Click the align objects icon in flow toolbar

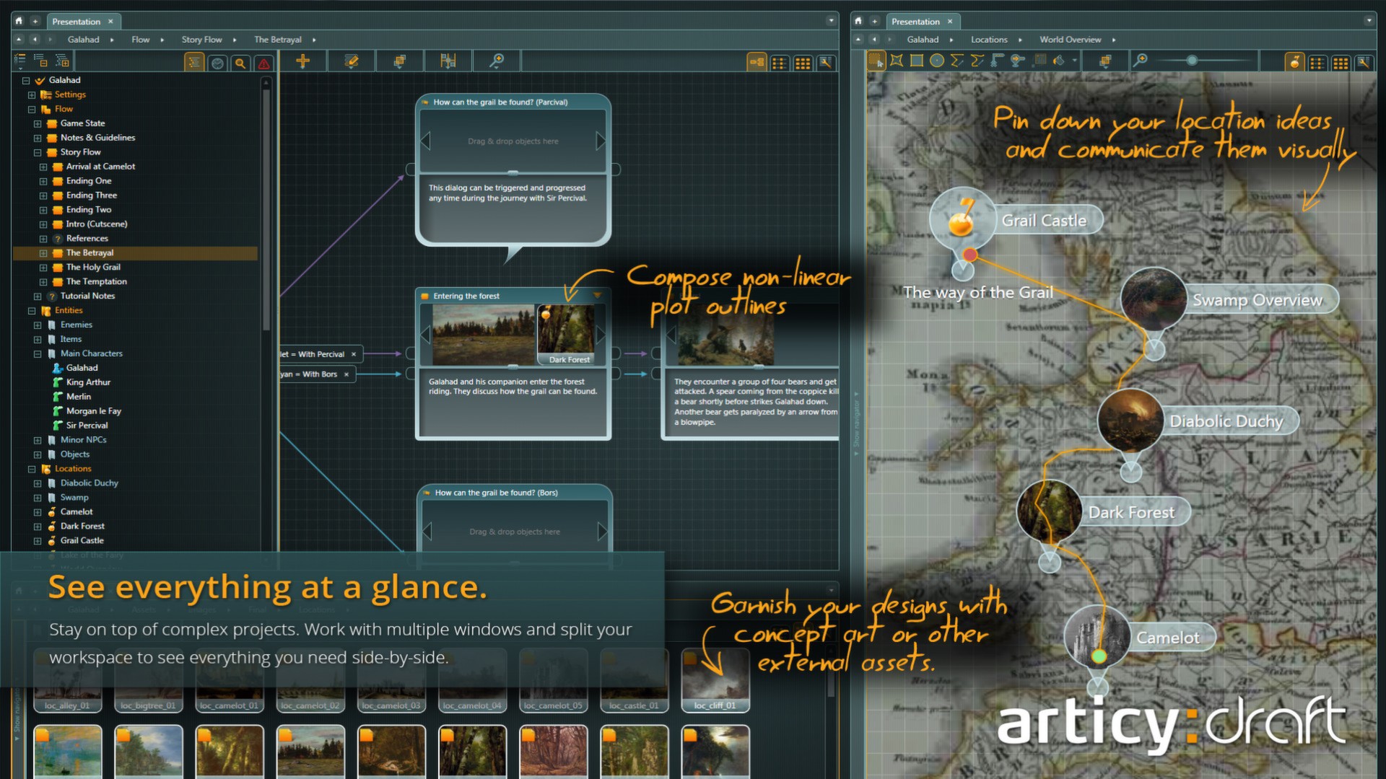point(448,61)
